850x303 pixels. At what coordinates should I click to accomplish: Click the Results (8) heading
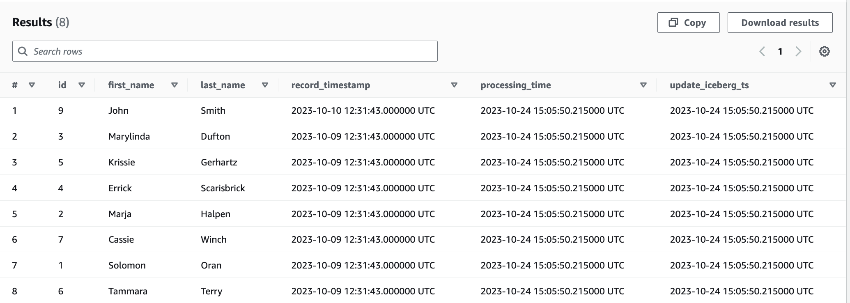40,22
